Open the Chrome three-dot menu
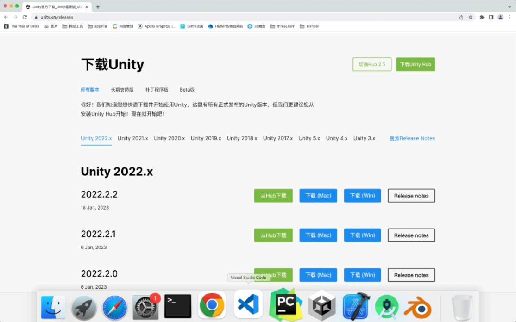 point(510,17)
